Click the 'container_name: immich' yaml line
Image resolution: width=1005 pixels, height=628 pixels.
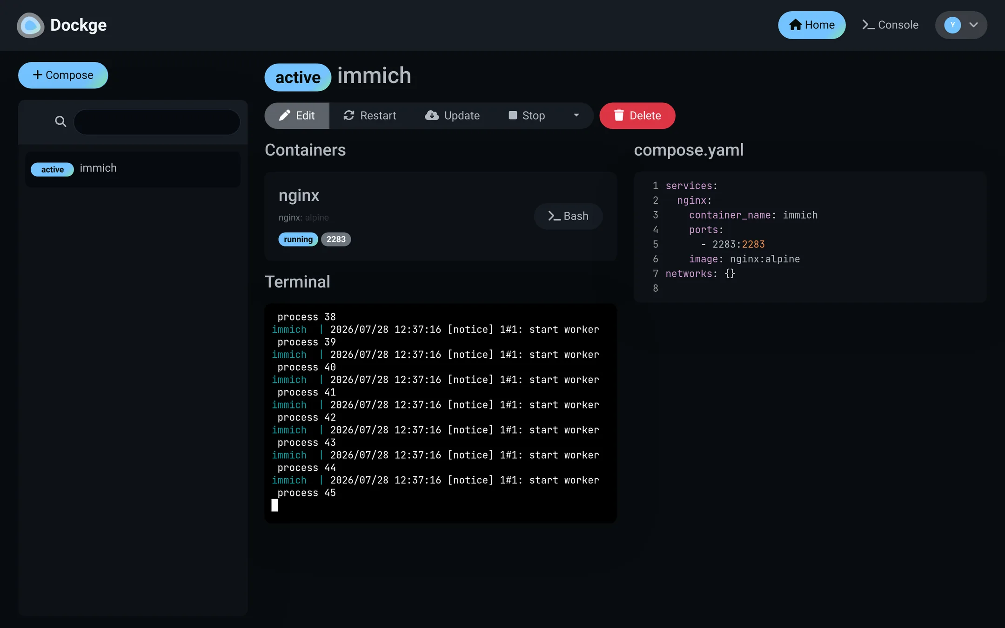[753, 215]
